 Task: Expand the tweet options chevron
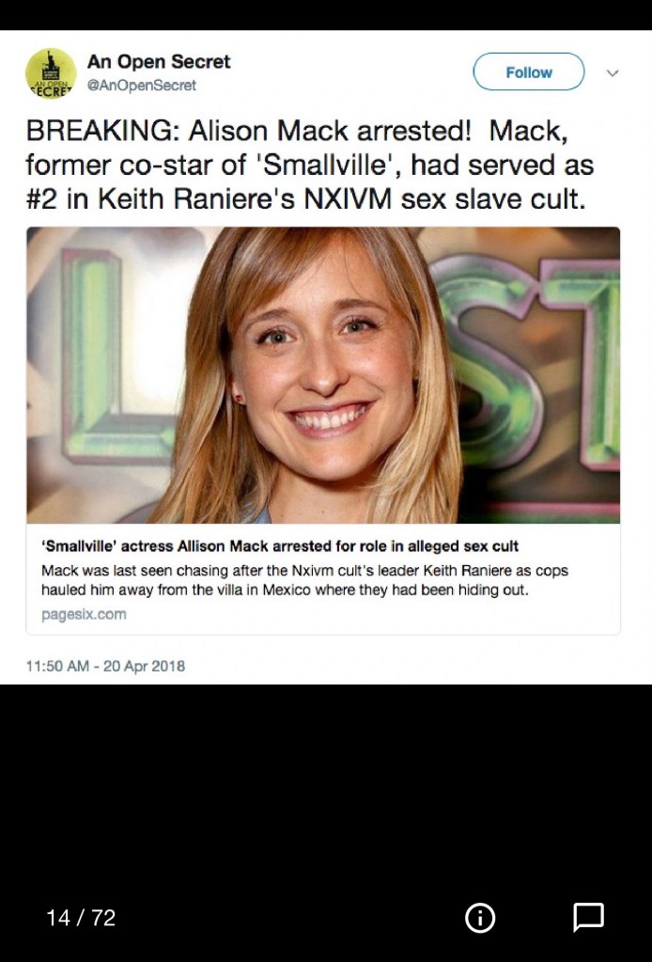coord(613,73)
